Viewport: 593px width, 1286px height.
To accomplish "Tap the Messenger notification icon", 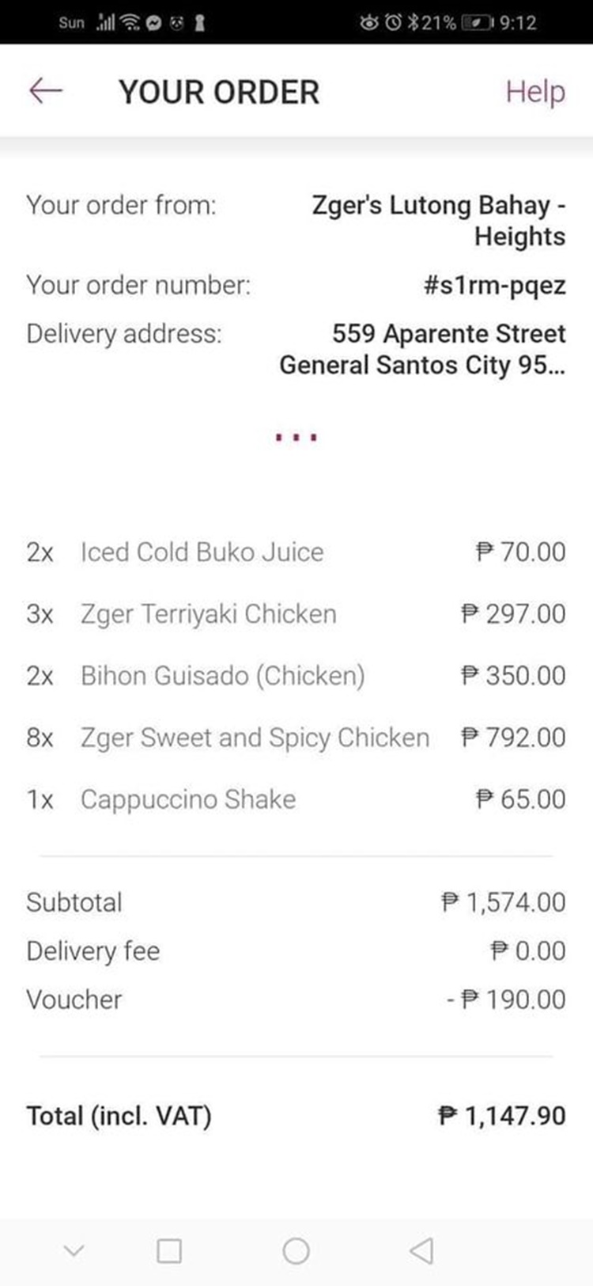I will click(154, 23).
